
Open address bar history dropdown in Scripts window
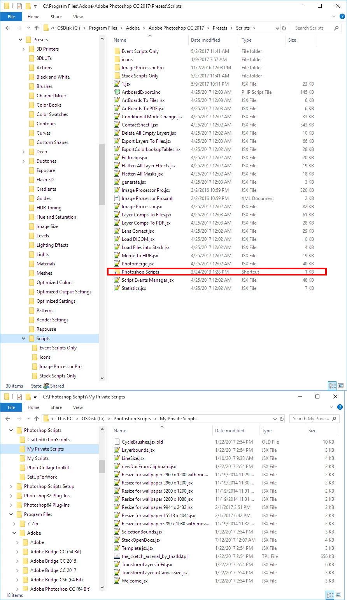(277, 28)
